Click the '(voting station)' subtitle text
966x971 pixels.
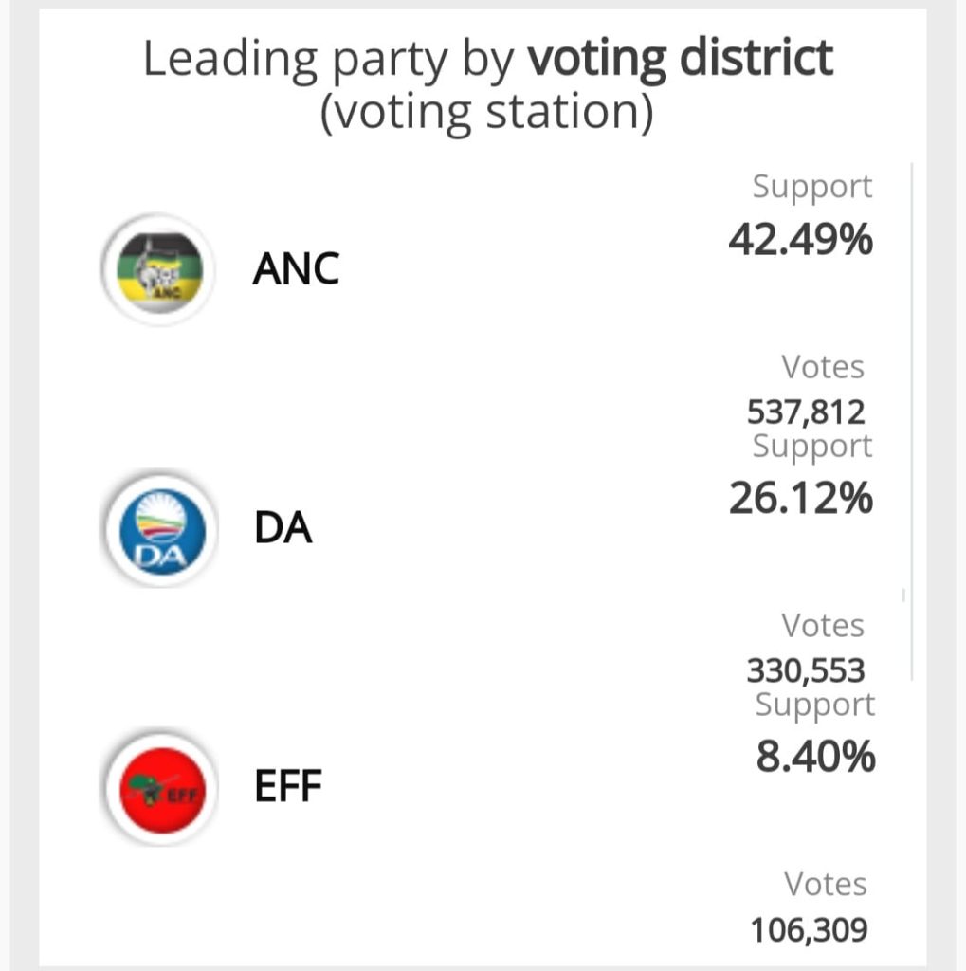(487, 113)
